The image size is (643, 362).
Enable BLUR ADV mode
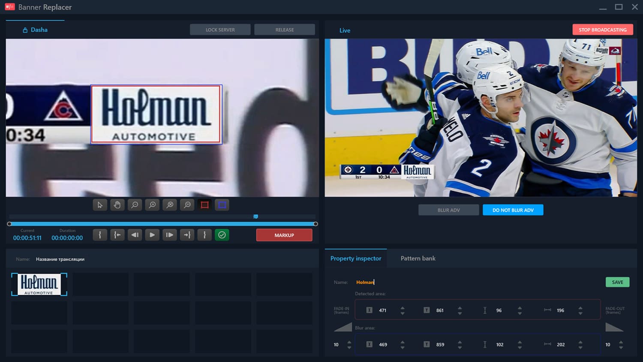point(449,210)
